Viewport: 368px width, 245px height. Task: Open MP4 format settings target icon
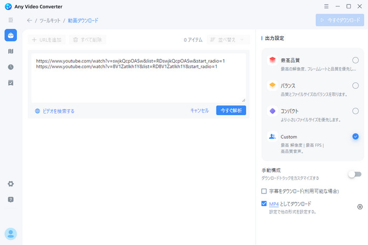[x=360, y=207]
